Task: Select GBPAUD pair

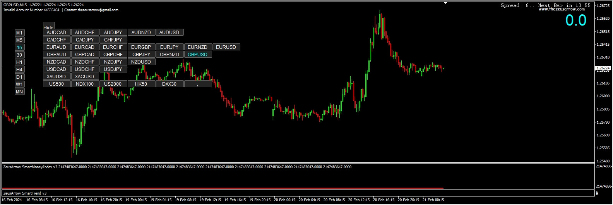Action: coord(57,55)
